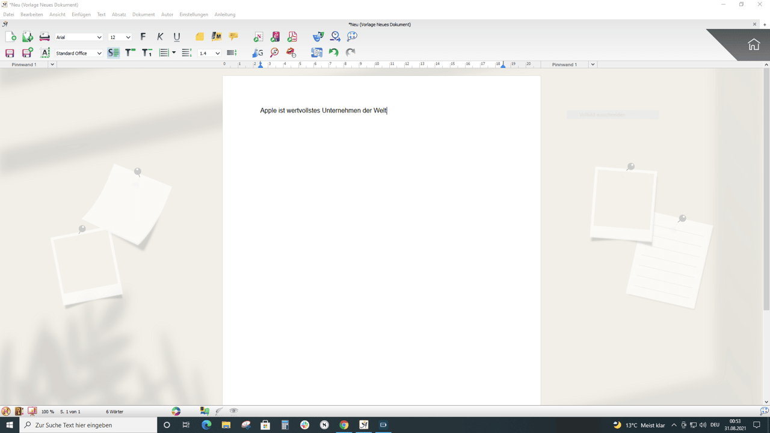This screenshot has height=433, width=770.
Task: Click the text alignment icon
Action: (164, 53)
